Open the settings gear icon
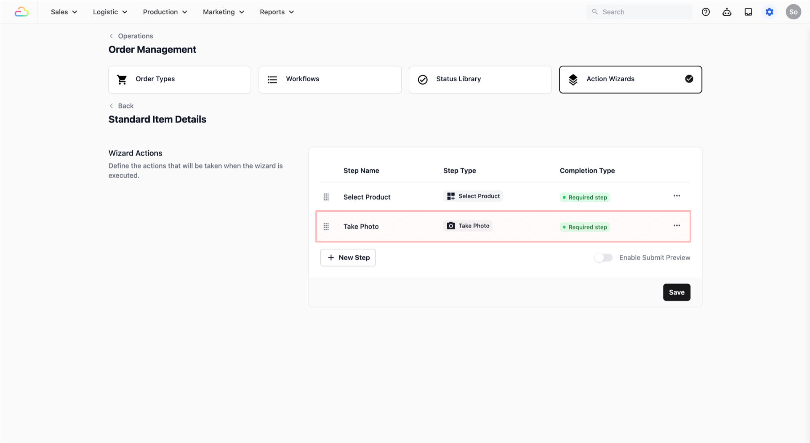The image size is (810, 443). (x=769, y=12)
